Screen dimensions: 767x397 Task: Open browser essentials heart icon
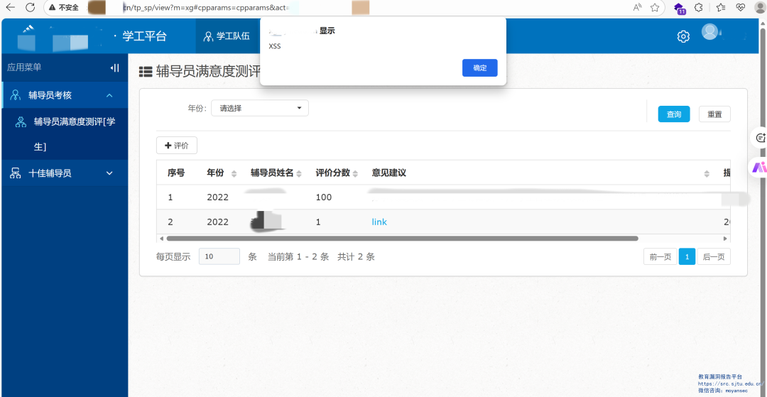click(741, 7)
